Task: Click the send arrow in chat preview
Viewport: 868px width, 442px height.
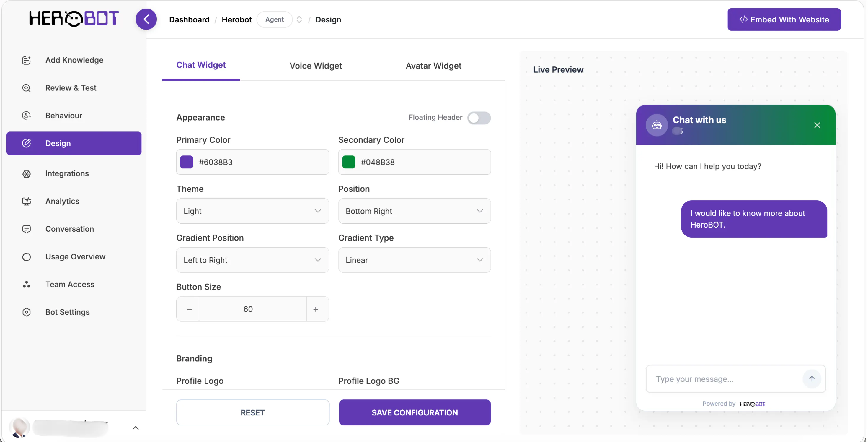Action: click(811, 379)
